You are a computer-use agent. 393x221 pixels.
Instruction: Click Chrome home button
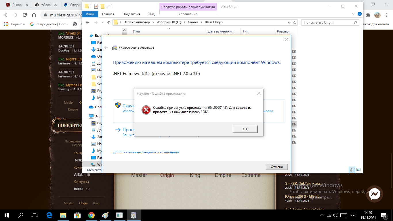click(x=34, y=15)
